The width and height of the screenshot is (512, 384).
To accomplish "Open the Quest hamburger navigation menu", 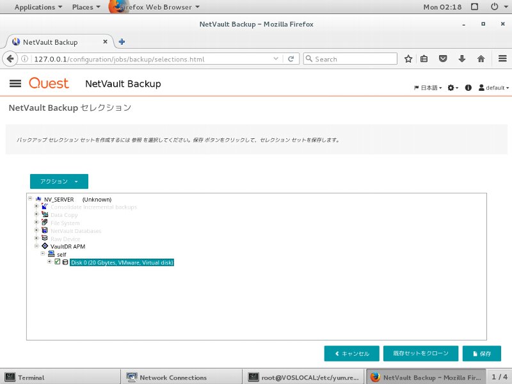I will click(x=15, y=84).
